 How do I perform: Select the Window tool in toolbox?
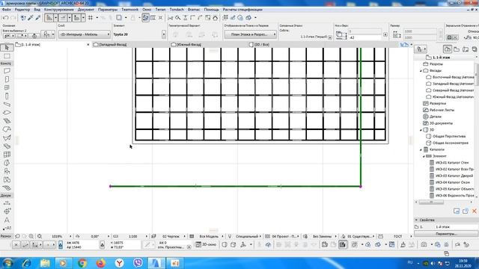(x=7, y=87)
